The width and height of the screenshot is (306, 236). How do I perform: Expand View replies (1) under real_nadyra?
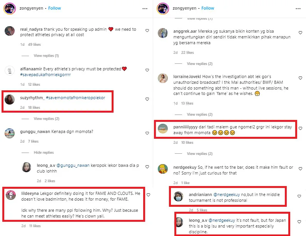(46, 56)
